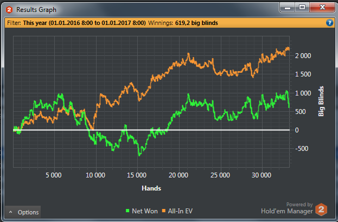Click the Powered by text link

[x=303, y=205]
